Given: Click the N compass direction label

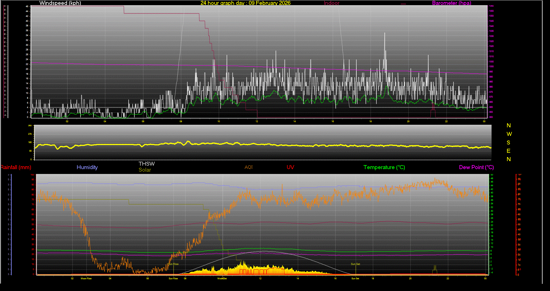Looking at the screenshot, I should 509,126.
